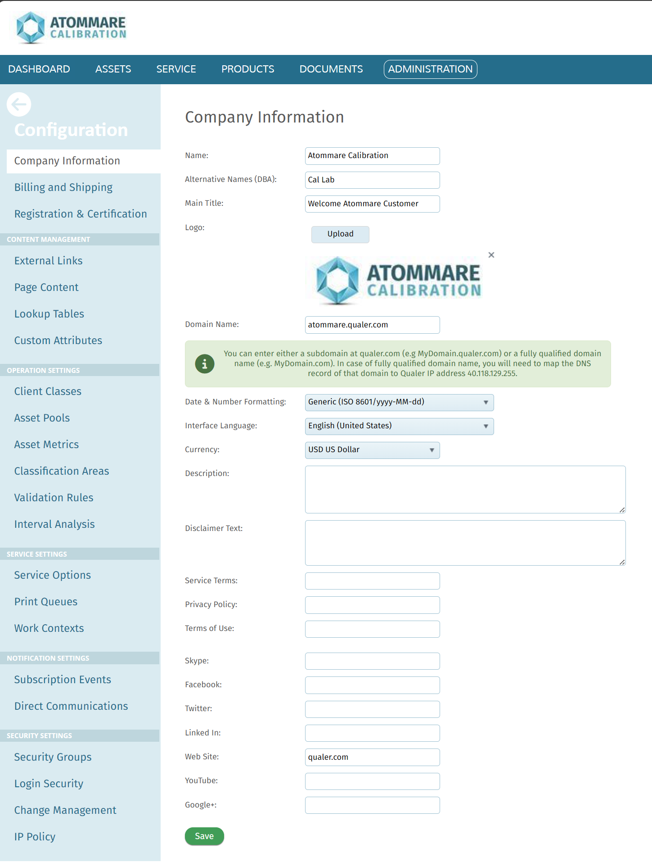Image resolution: width=652 pixels, height=862 pixels.
Task: Click the Description textarea resize handle
Action: point(622,510)
